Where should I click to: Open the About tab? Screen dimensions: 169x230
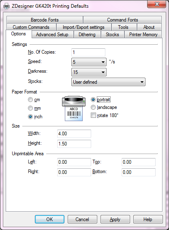(149, 27)
